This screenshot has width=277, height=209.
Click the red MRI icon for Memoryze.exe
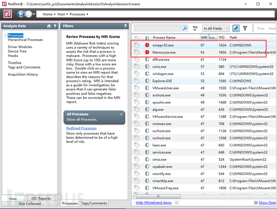coord(147,53)
